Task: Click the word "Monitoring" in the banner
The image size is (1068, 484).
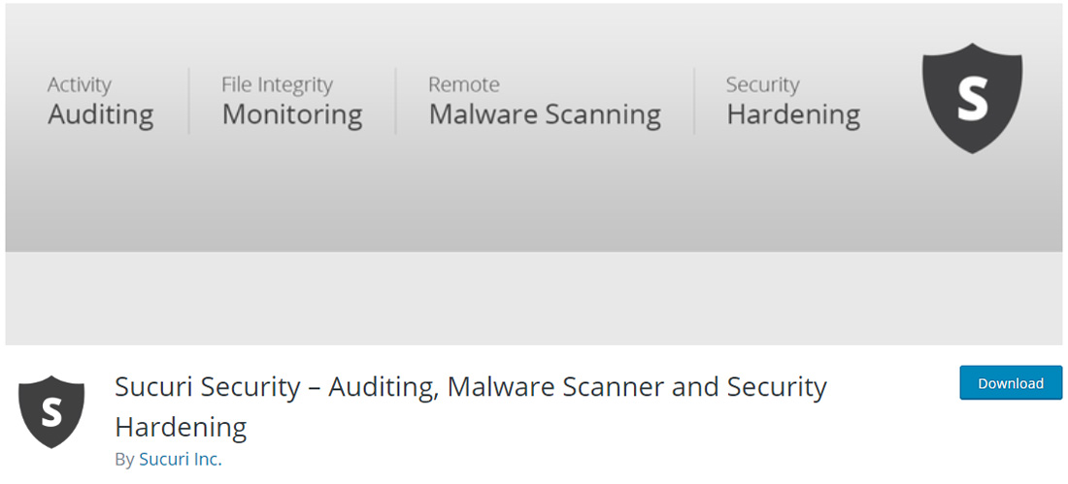Action: (x=292, y=114)
